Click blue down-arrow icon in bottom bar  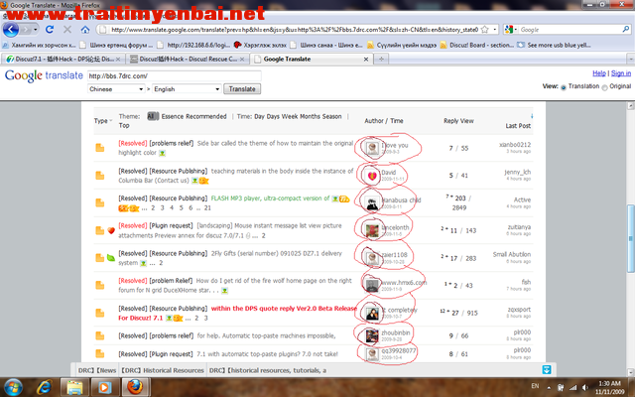[547, 369]
